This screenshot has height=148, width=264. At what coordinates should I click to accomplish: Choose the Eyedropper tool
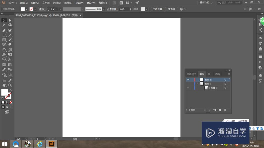tap(4, 70)
